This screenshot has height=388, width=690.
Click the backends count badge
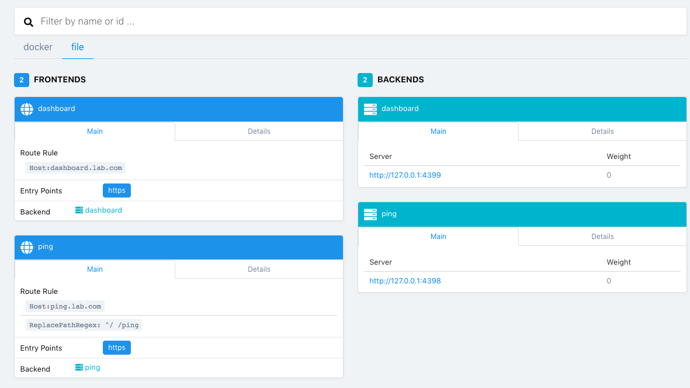365,79
